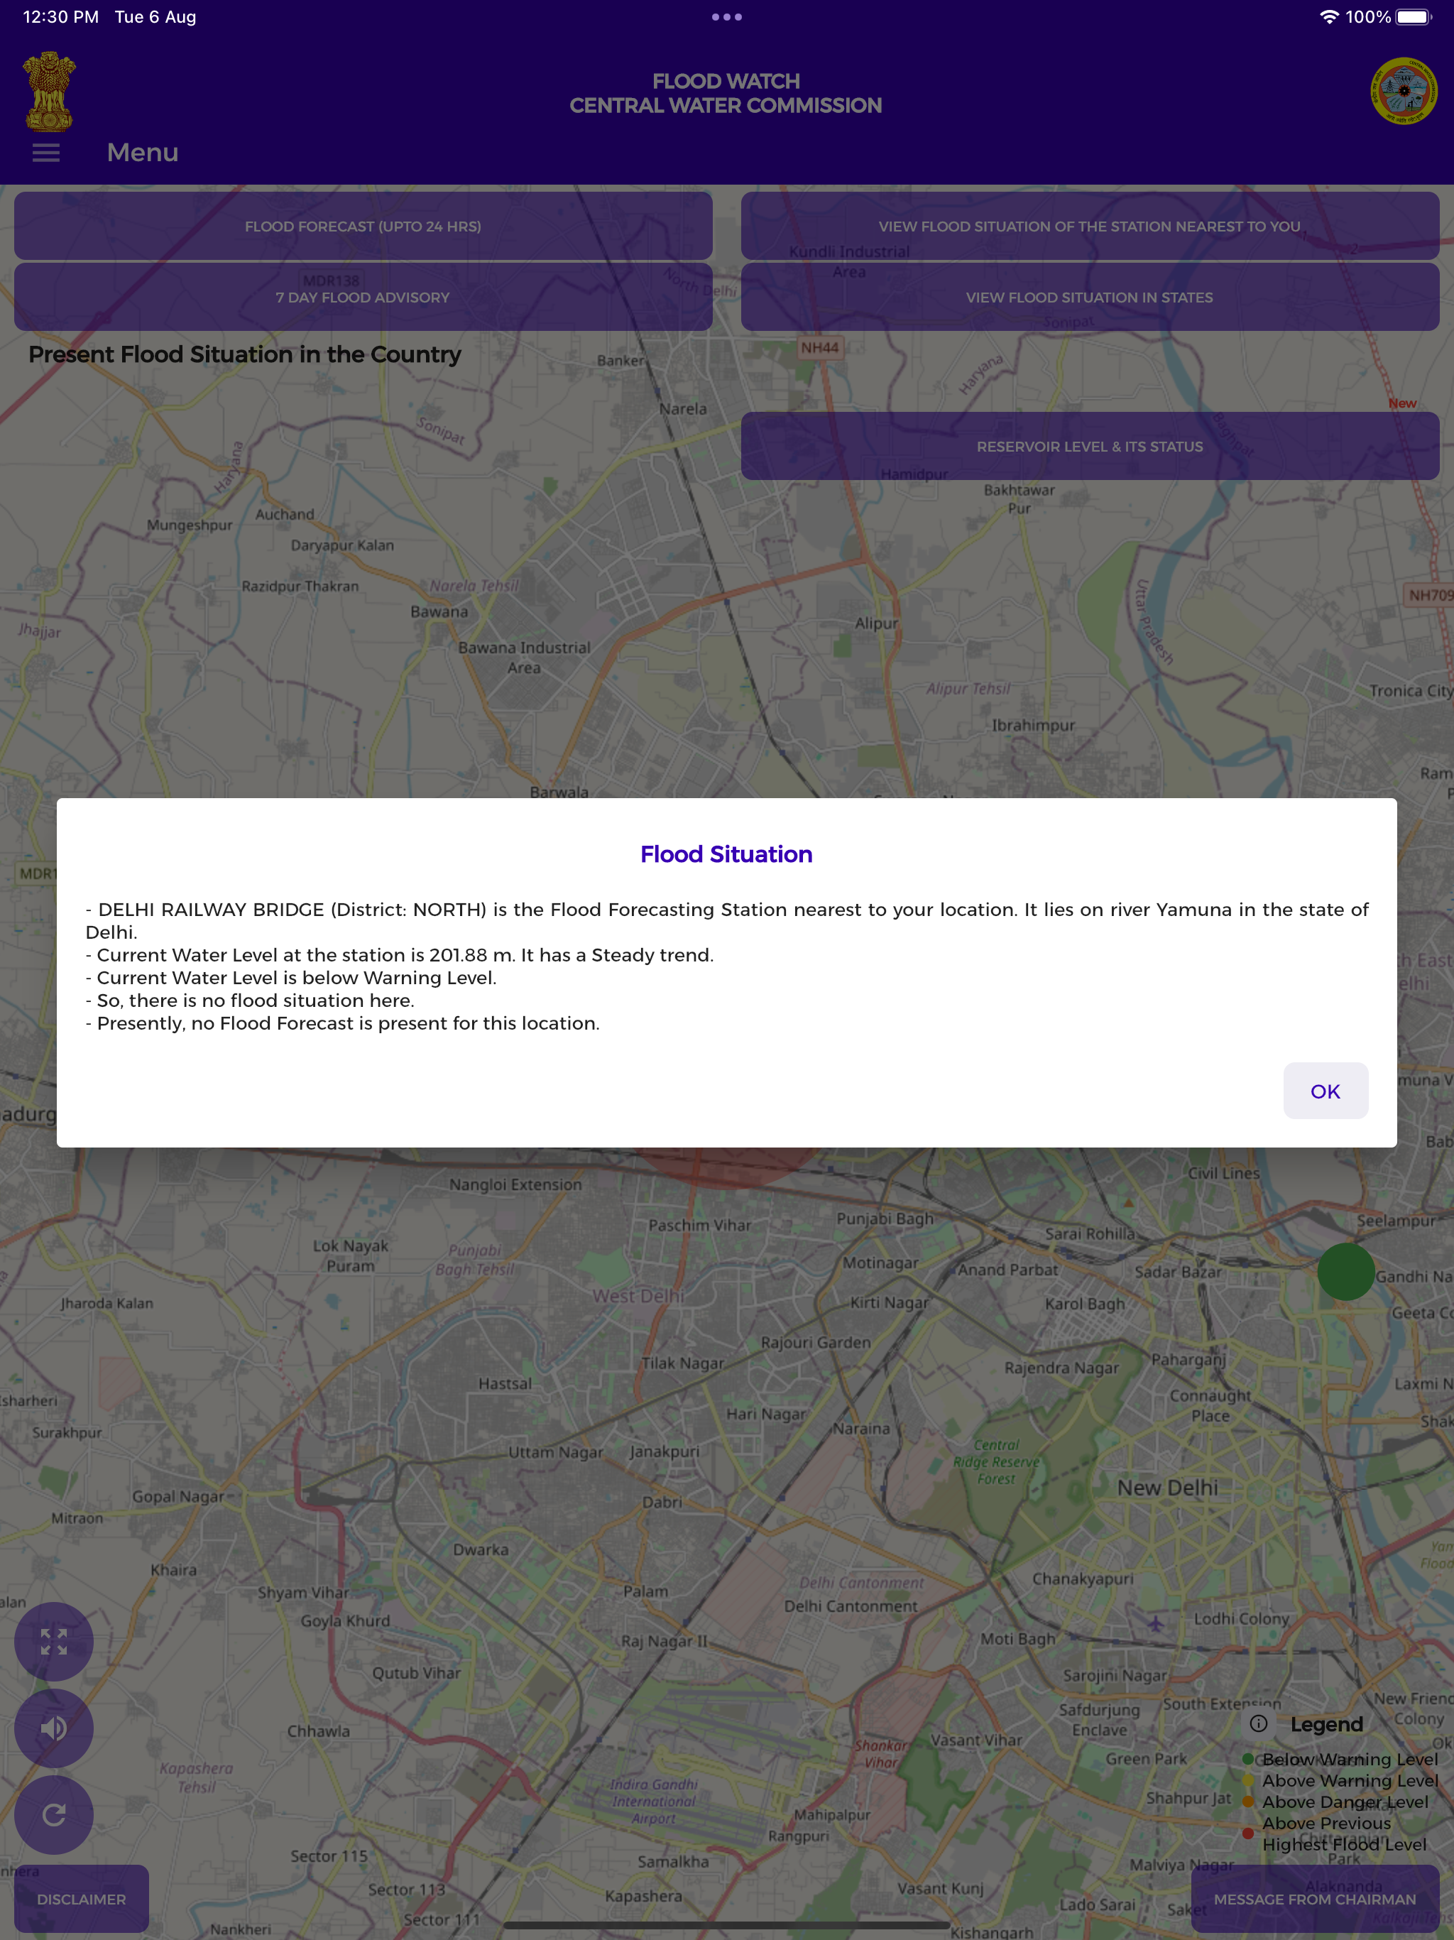The height and width of the screenshot is (1940, 1454).
Task: Tap the Flood Situation dialog title
Action: click(726, 854)
